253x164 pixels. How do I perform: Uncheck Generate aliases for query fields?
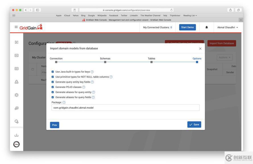coord(53,97)
